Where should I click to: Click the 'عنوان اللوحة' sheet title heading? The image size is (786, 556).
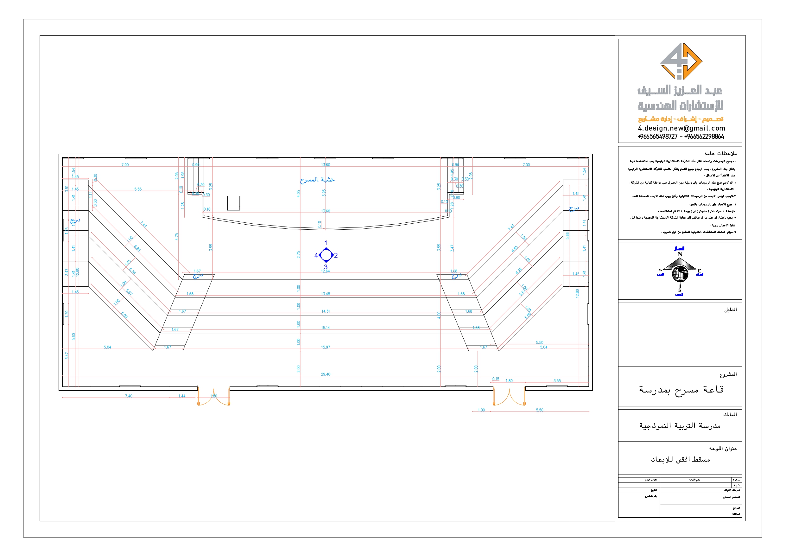(x=723, y=448)
